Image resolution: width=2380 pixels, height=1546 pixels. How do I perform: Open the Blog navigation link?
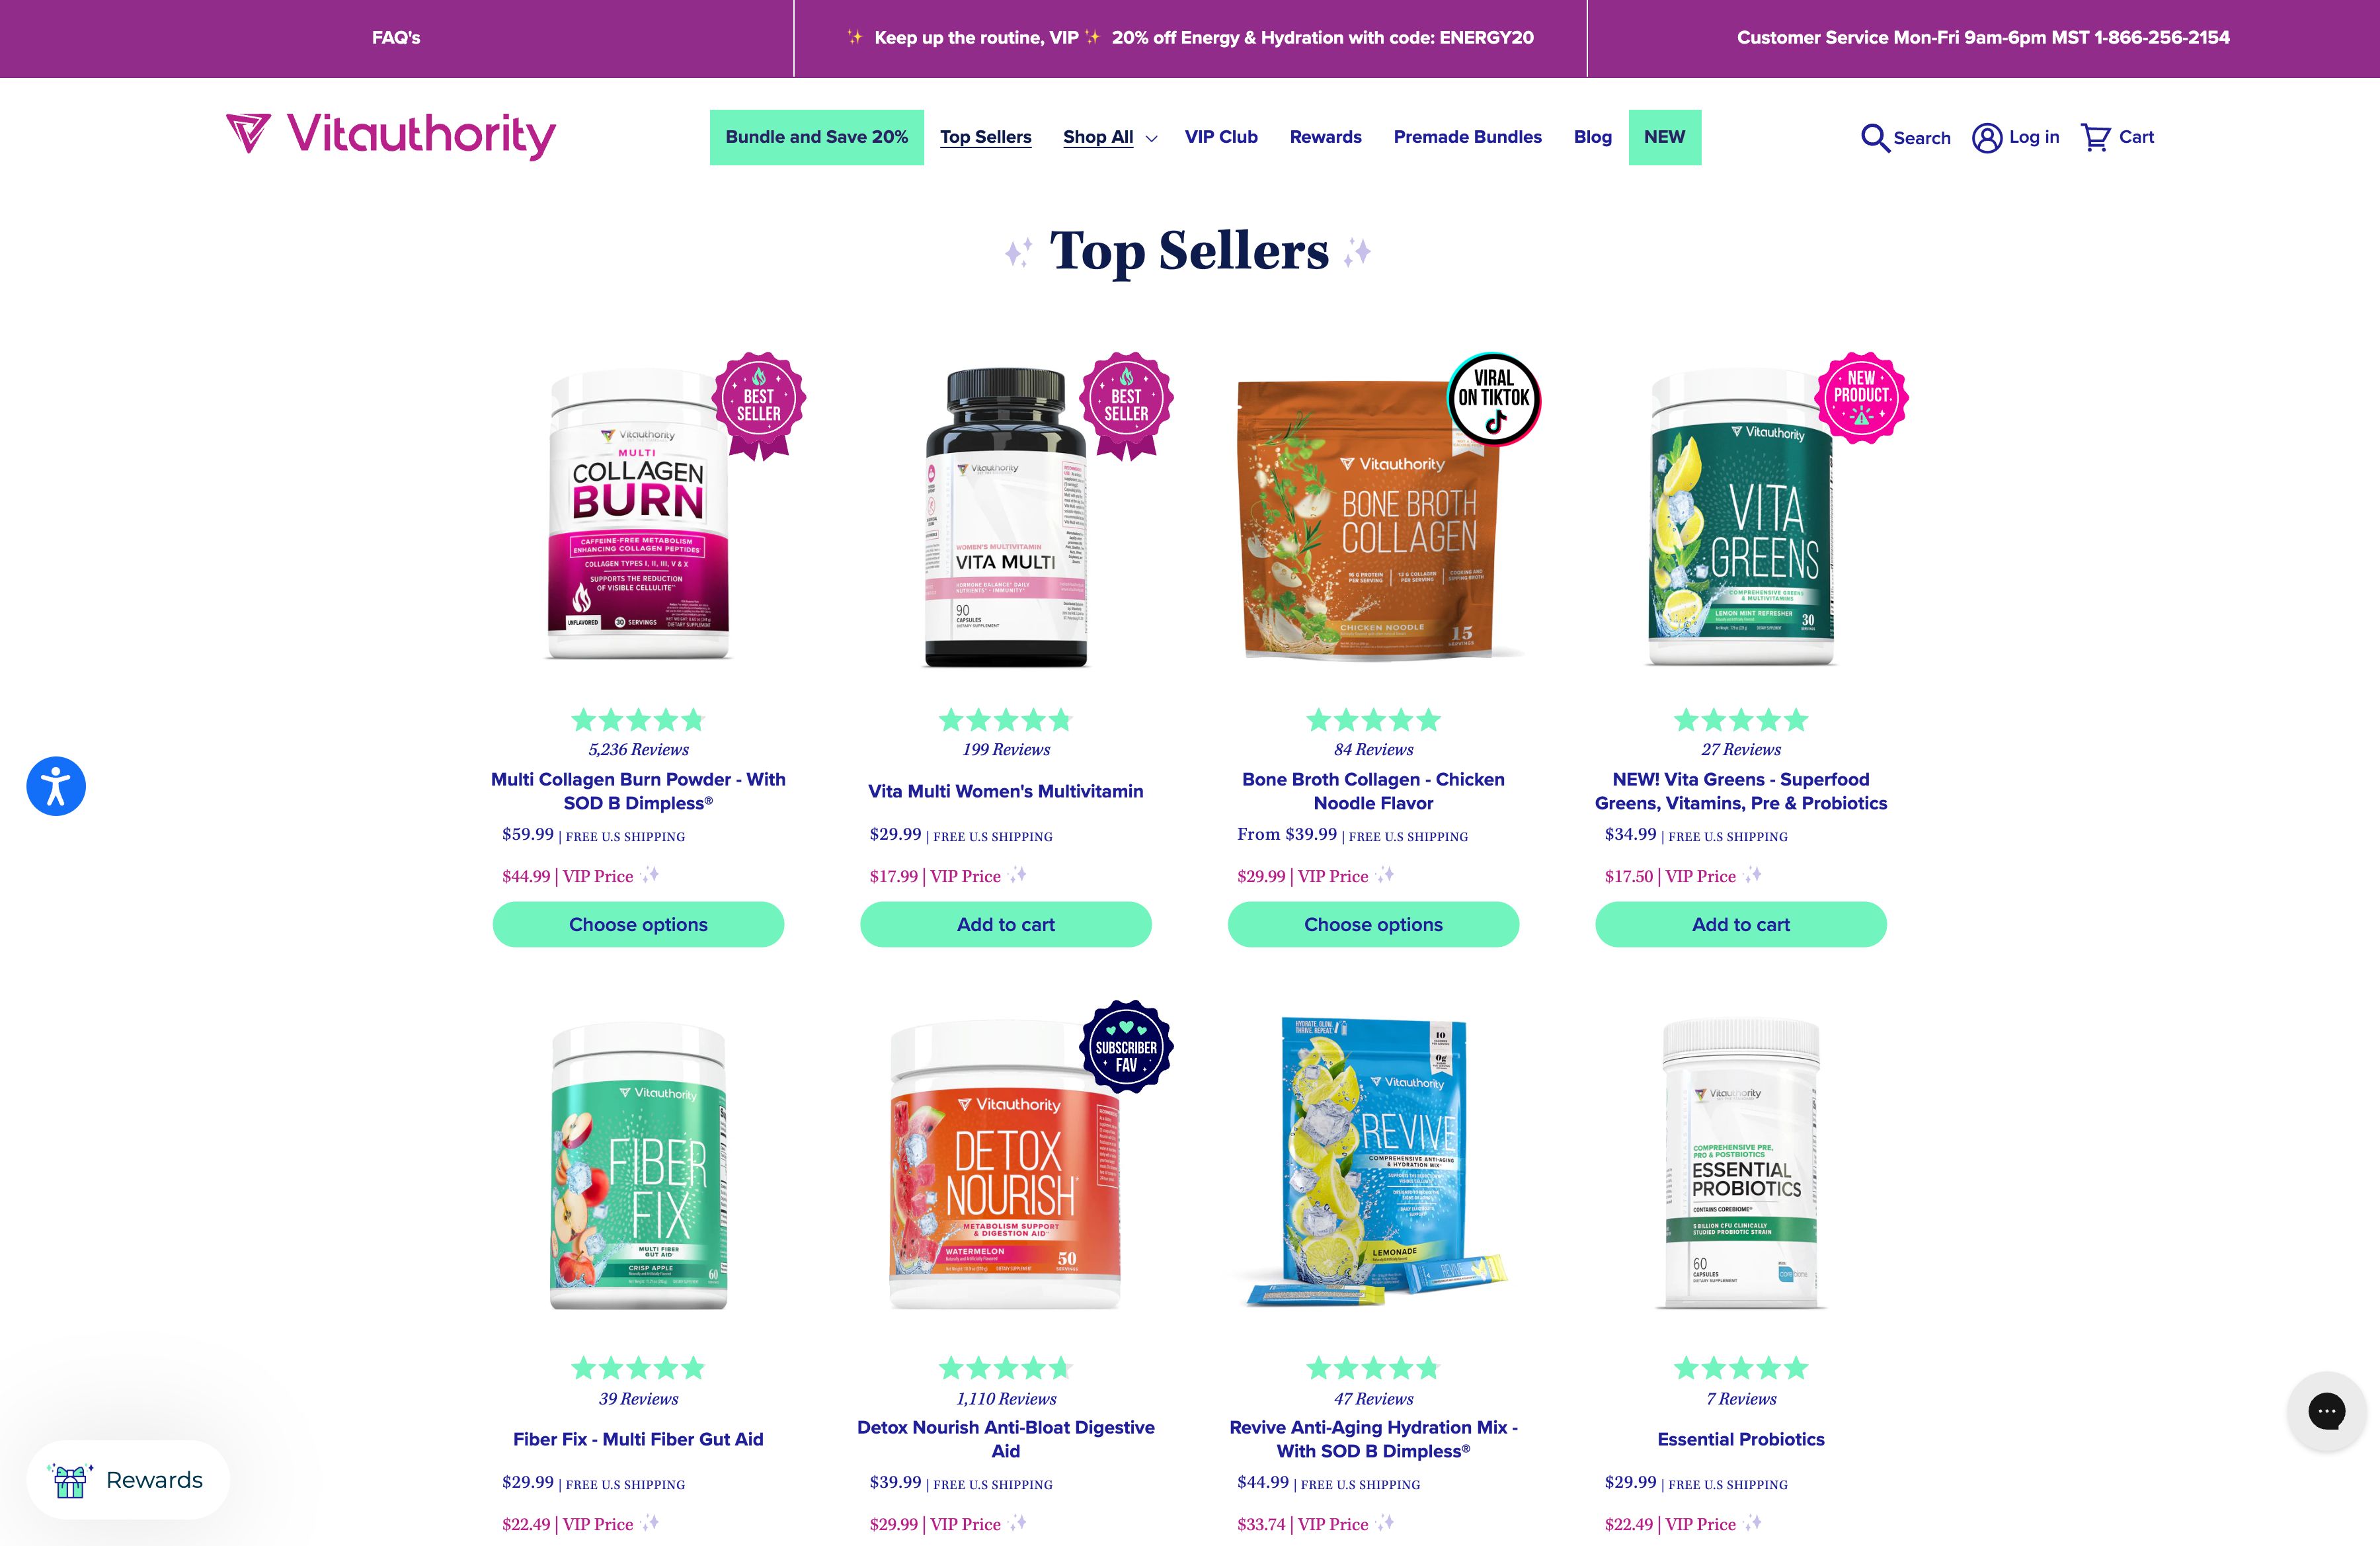pos(1592,137)
